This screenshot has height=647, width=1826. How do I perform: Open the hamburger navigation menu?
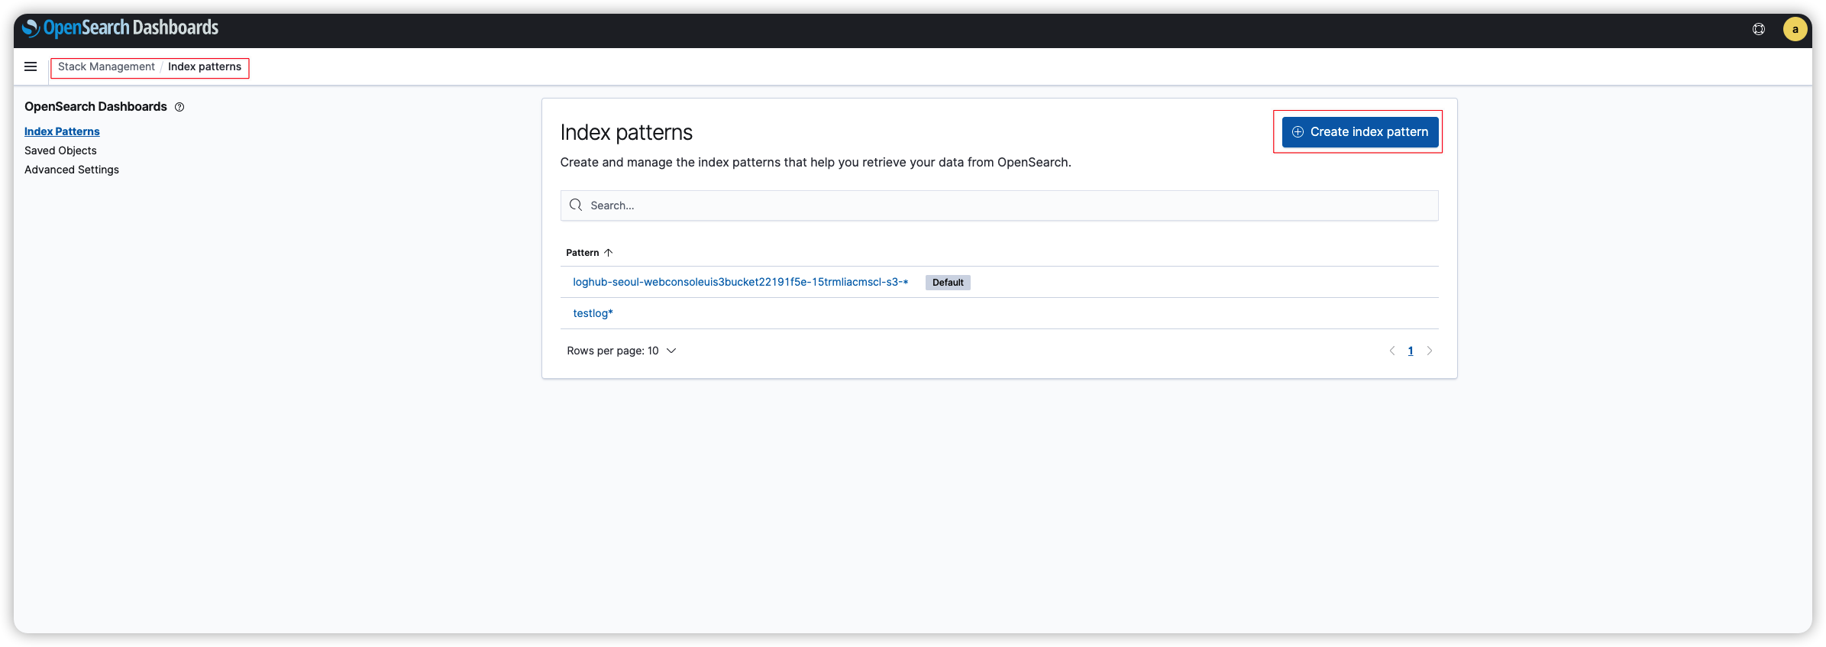coord(31,66)
